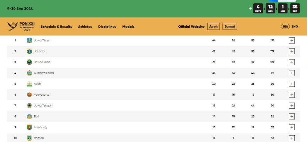Viewport: 307px width, 142px height.
Task: Click Jawa Tengah's bronze count 44
Action: click(x=253, y=106)
